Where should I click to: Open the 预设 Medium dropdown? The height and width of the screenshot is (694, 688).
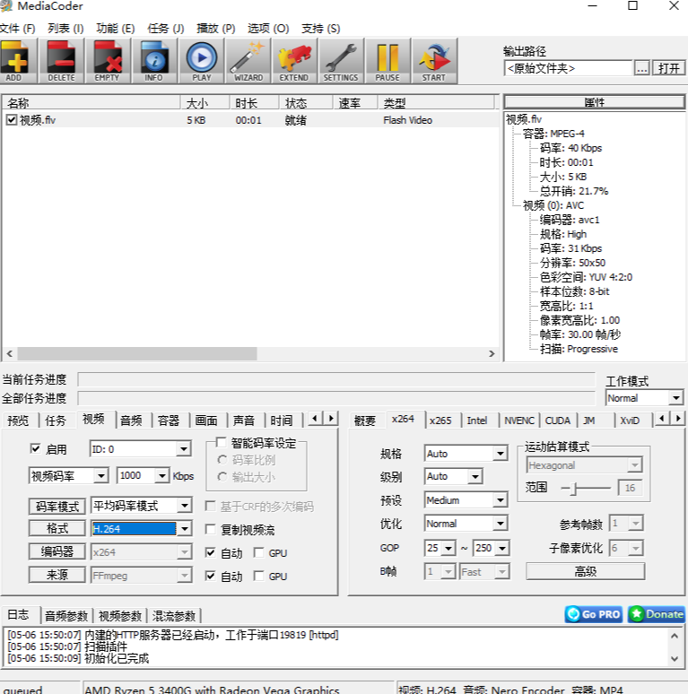[501, 500]
